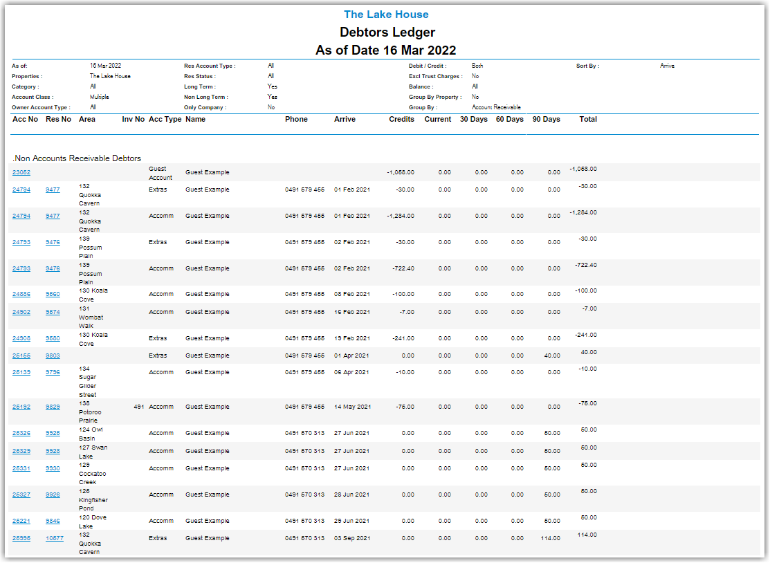
Task: Click the -1,284.00 value in the Credits column
Action: (x=401, y=216)
